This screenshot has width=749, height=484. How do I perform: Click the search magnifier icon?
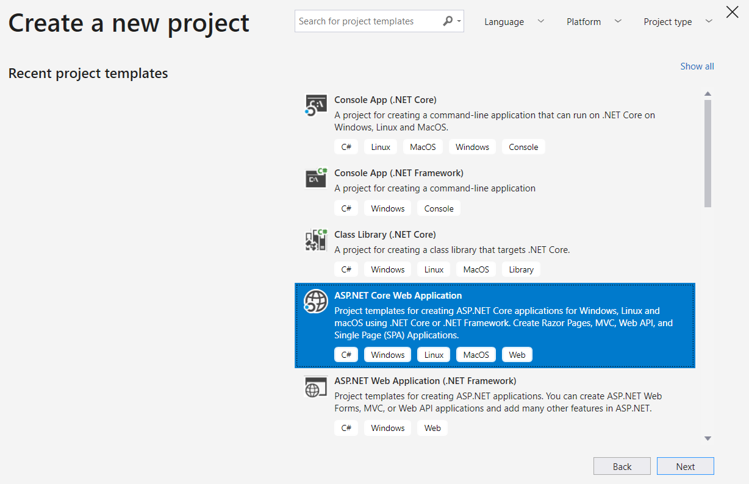448,21
